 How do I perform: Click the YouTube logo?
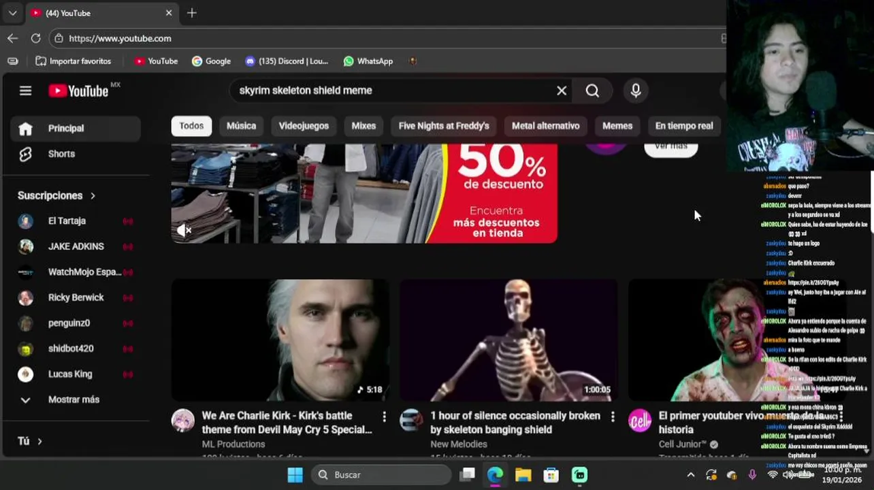[78, 91]
